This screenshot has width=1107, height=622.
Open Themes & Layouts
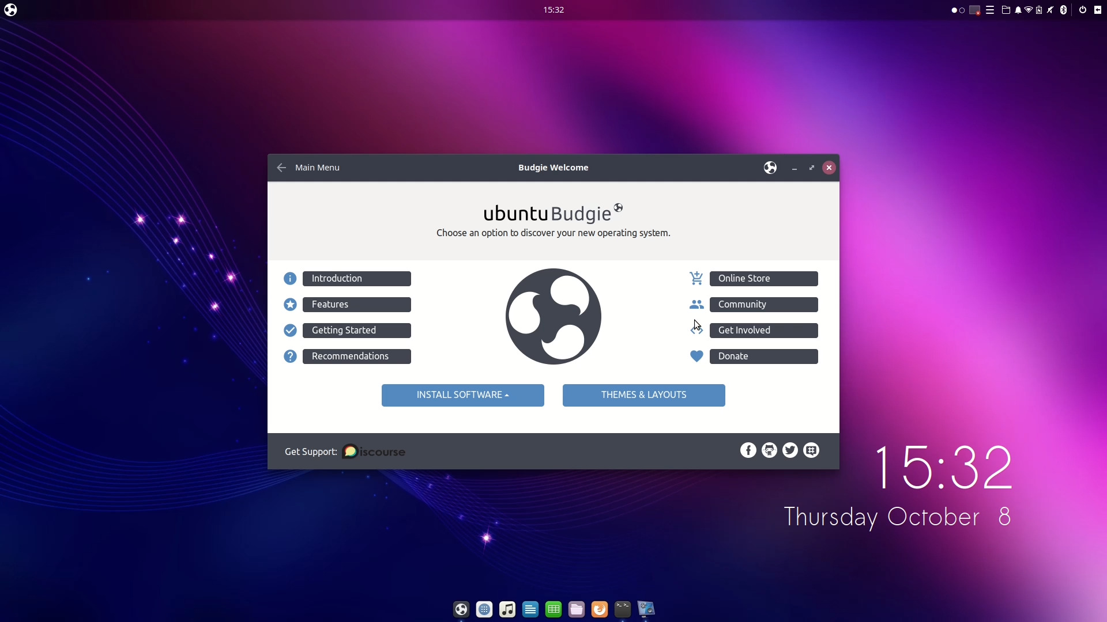pyautogui.click(x=643, y=395)
